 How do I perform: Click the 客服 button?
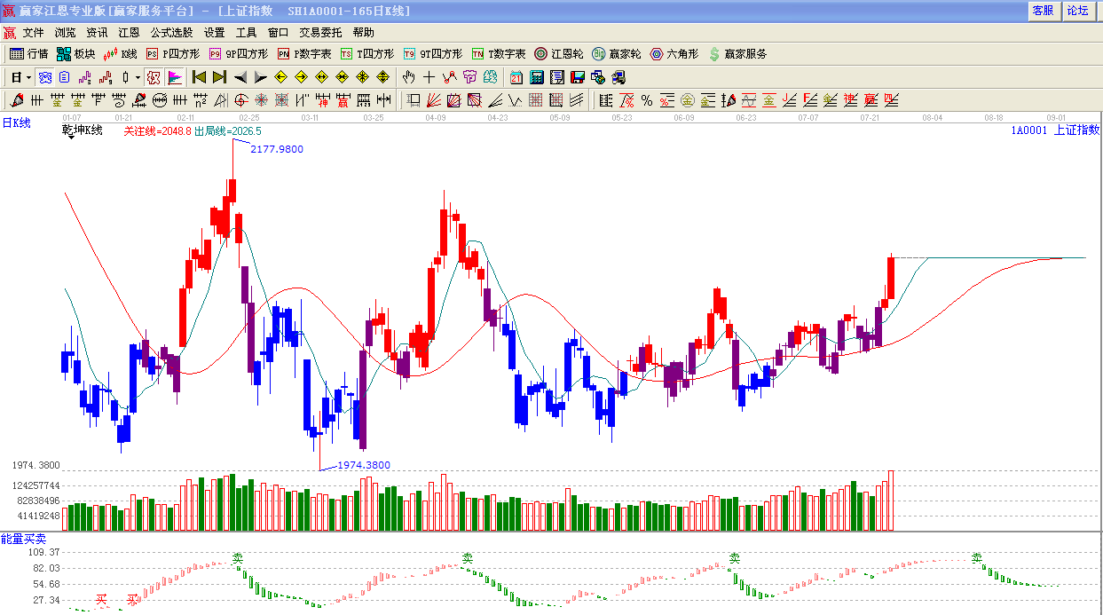pyautogui.click(x=1043, y=11)
